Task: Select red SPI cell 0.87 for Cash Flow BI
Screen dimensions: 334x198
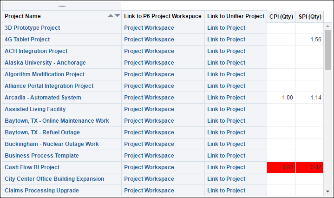Action: point(309,167)
